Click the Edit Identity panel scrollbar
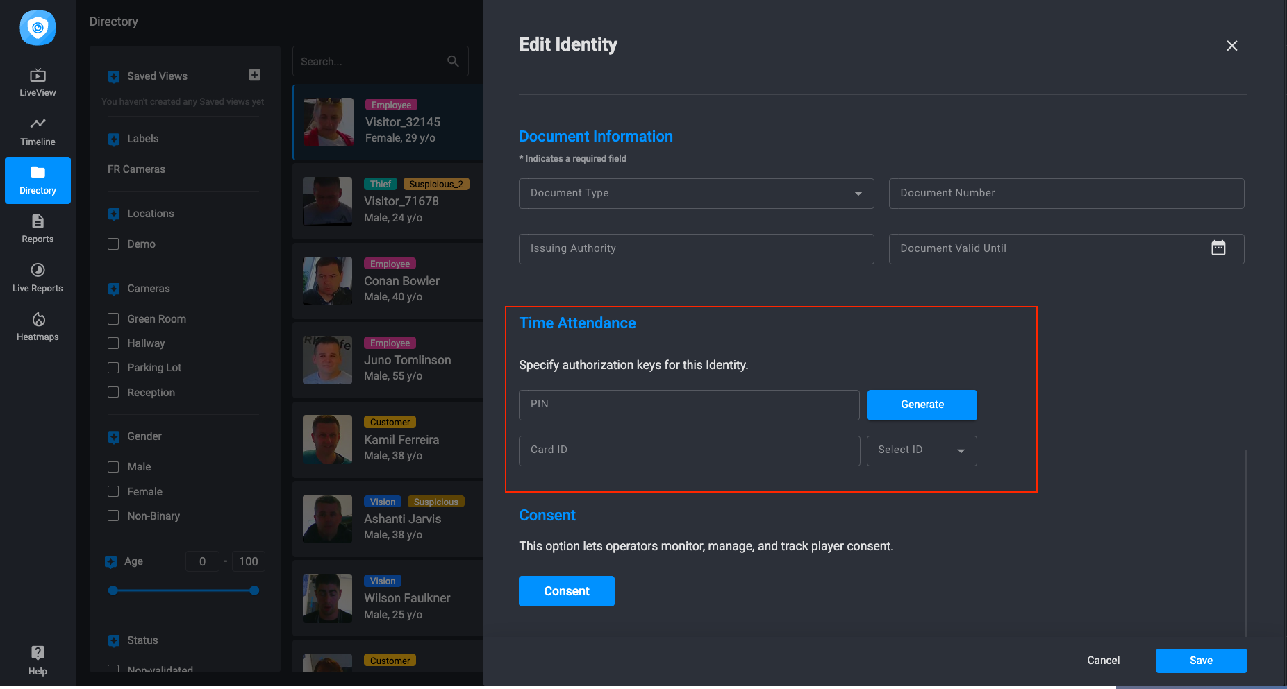This screenshot has width=1287, height=689. click(1246, 543)
